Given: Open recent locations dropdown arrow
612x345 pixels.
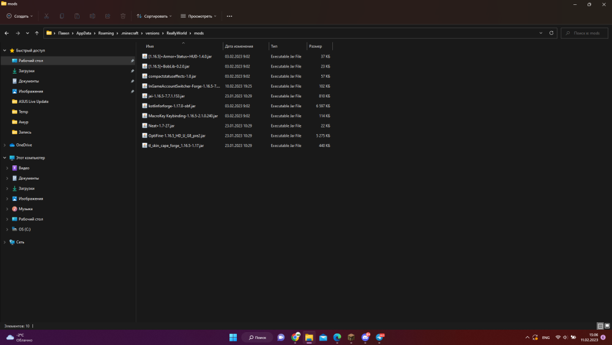Looking at the screenshot, I should point(28,33).
